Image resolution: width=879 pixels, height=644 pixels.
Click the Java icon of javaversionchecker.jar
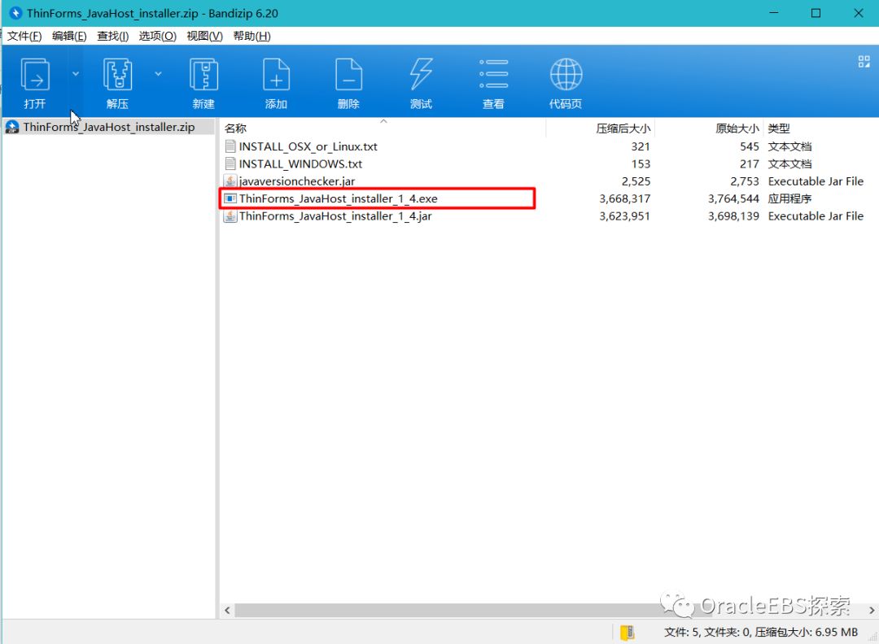(230, 181)
